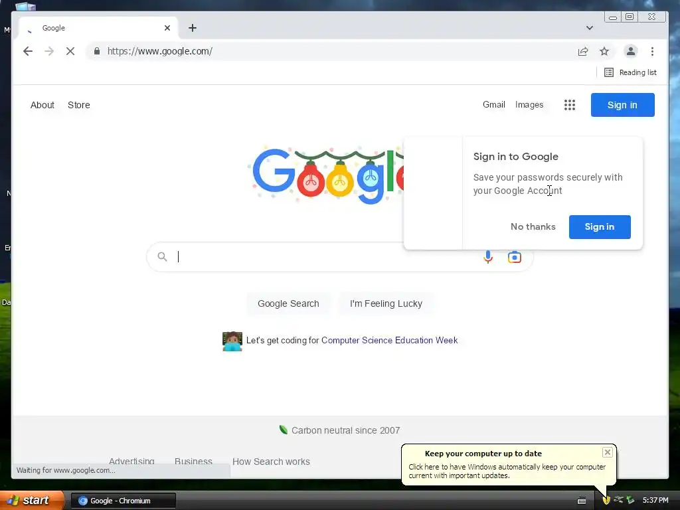The height and width of the screenshot is (510, 680).
Task: Close the Windows update balloon
Action: coord(607,452)
